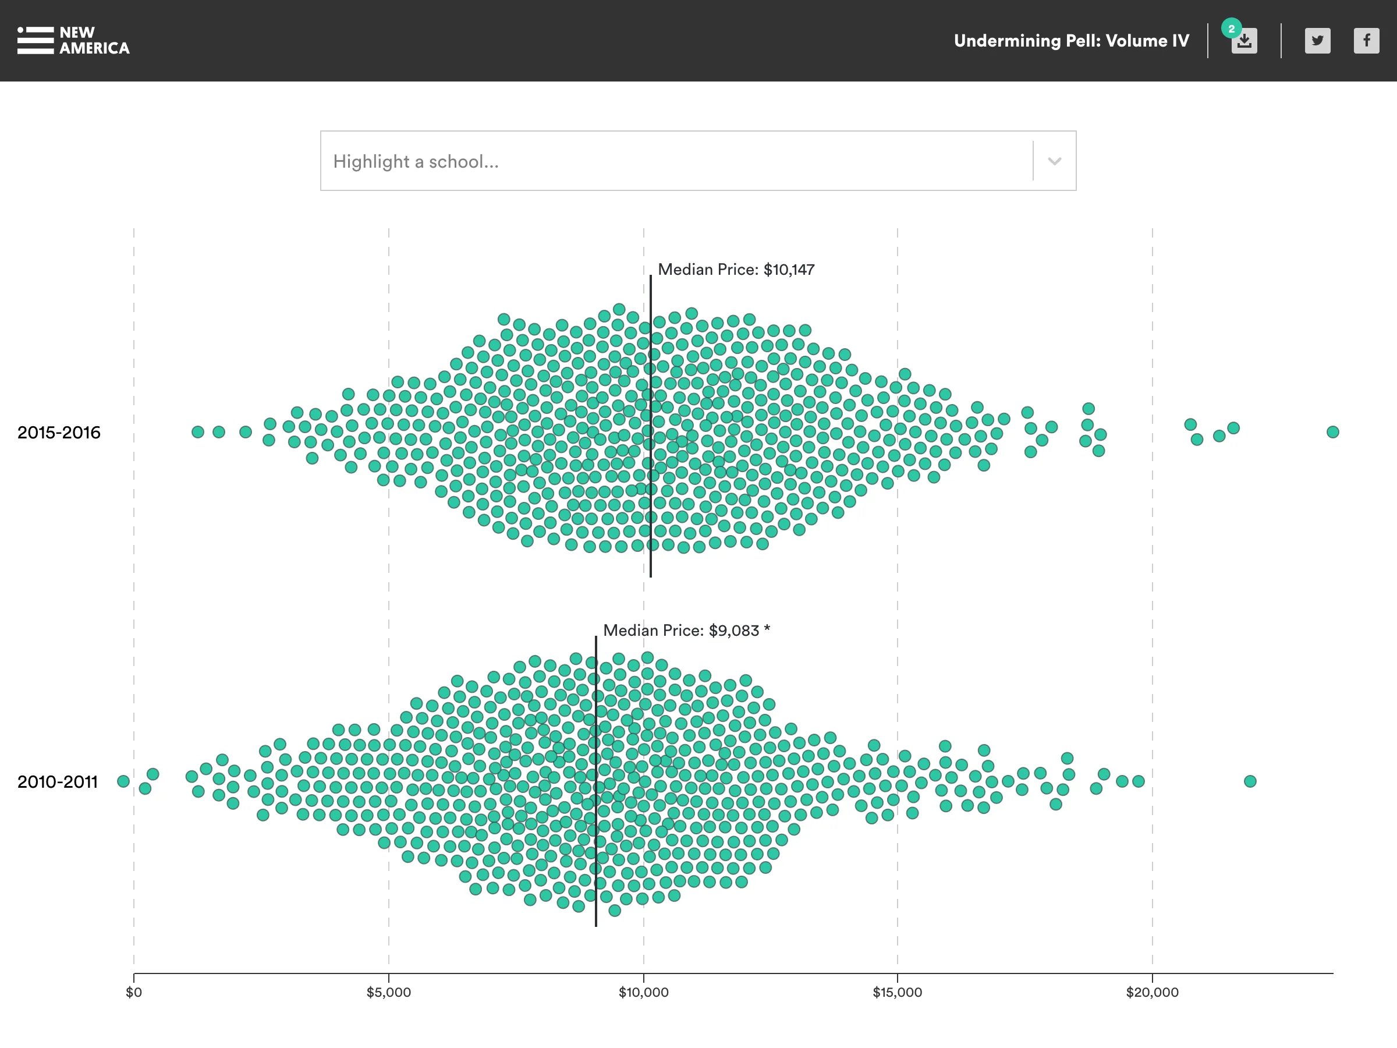Click the $15,000 axis label
Image resolution: width=1397 pixels, height=1048 pixels.
[x=899, y=992]
